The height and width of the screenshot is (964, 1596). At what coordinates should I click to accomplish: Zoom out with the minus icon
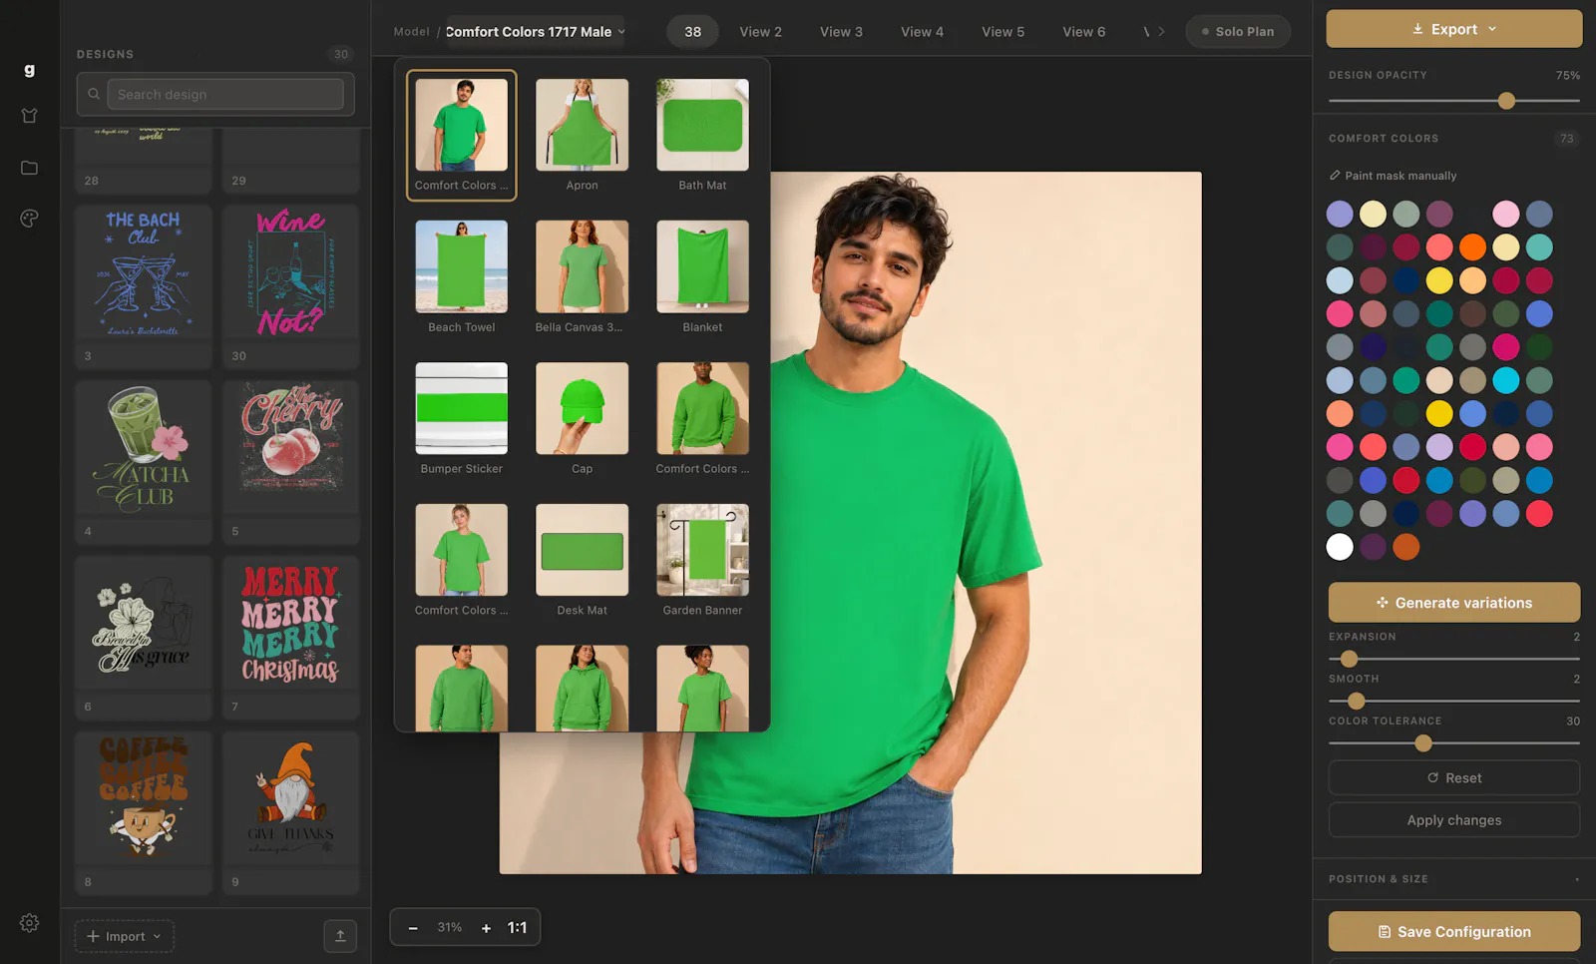(413, 928)
